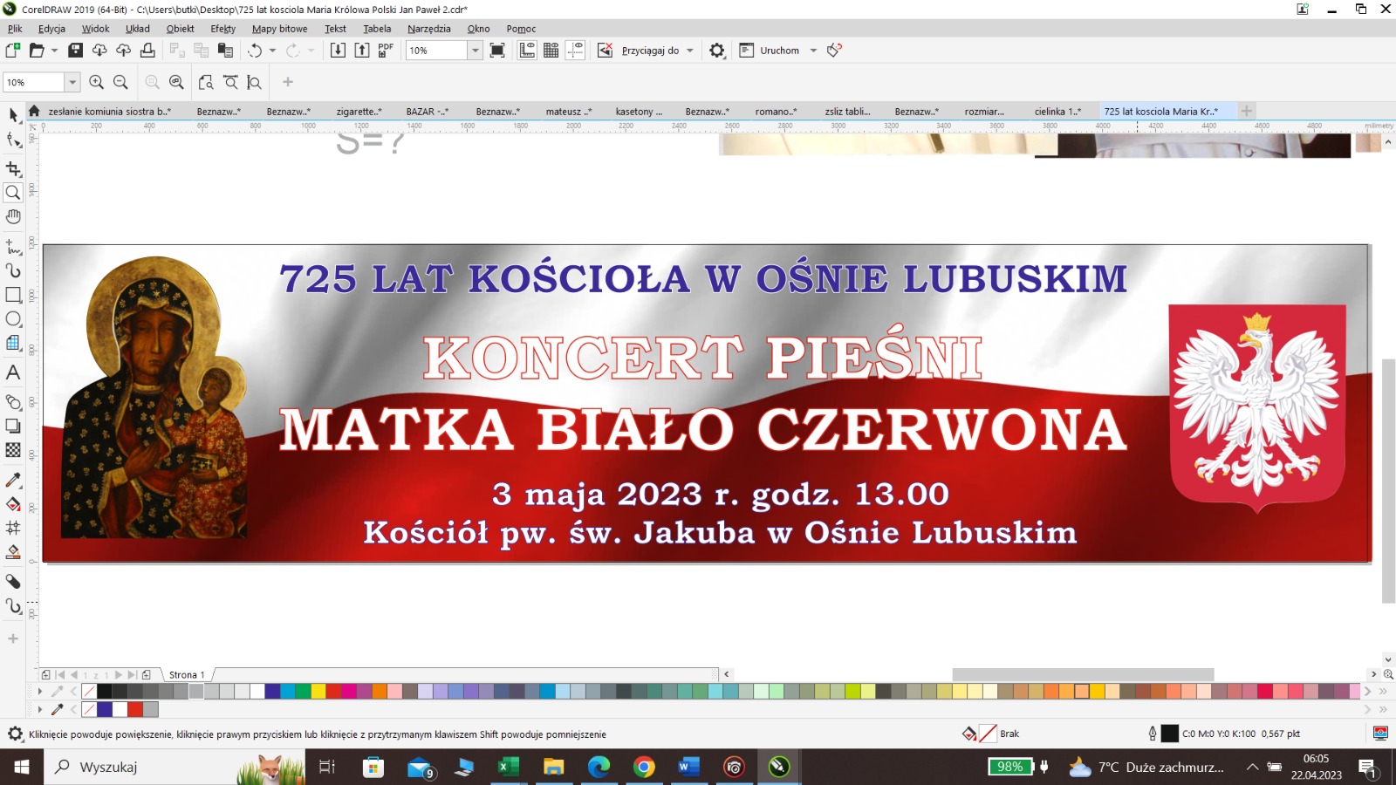Expand the Undo history dropdown arrow
This screenshot has width=1396, height=785.
tap(272, 51)
